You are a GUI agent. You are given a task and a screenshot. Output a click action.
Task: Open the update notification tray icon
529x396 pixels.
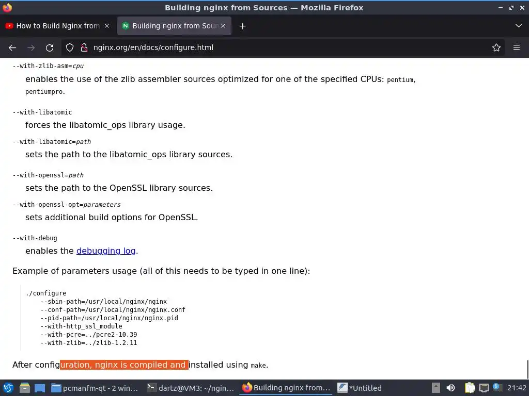(496, 387)
